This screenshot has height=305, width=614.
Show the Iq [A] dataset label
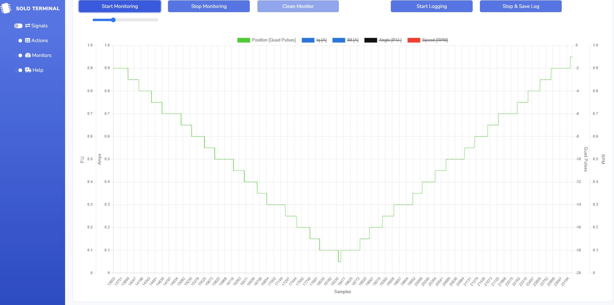[321, 40]
